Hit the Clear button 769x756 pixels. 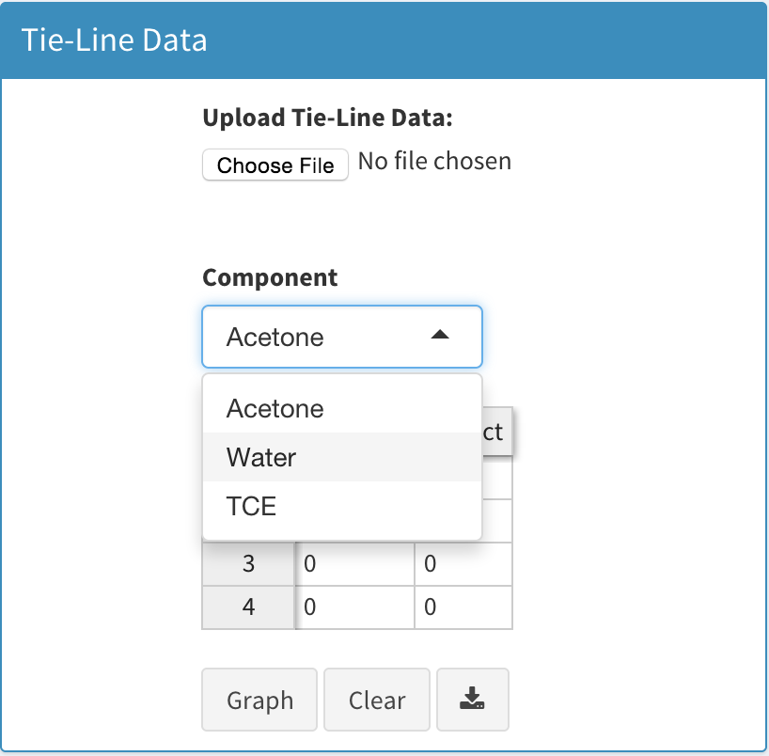click(x=377, y=700)
